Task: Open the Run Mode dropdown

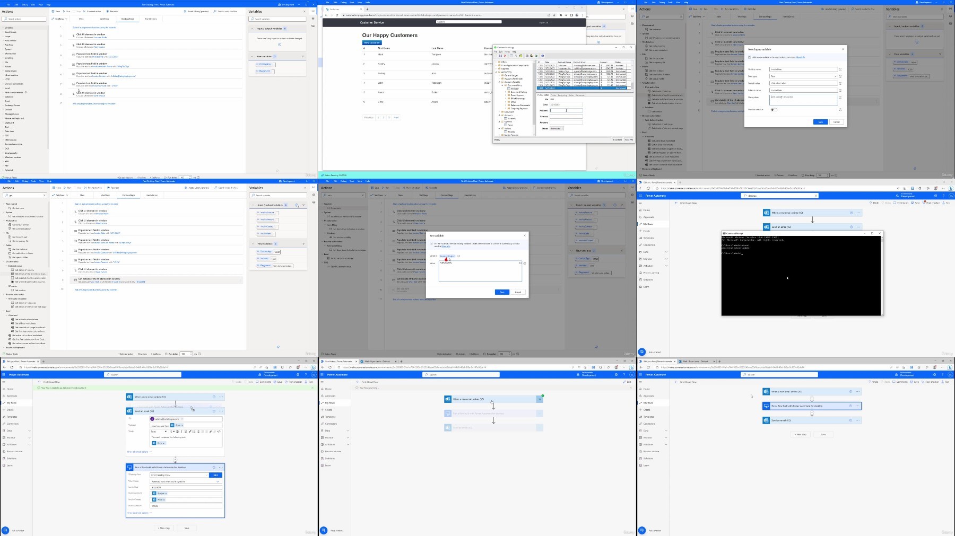Action: pos(186,481)
